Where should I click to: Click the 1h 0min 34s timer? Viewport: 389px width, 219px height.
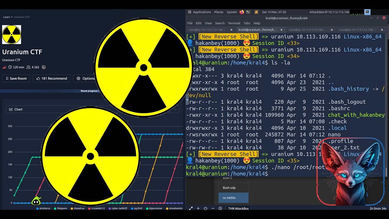point(378,209)
